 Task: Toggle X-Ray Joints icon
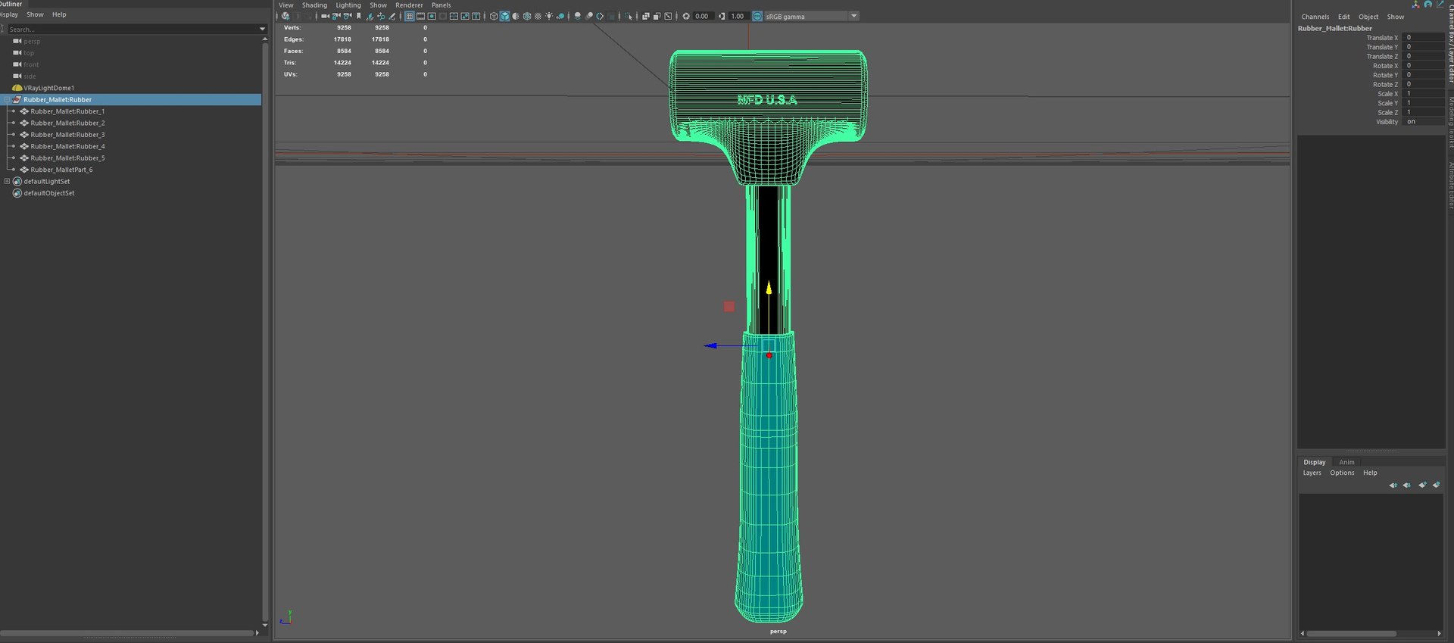point(668,16)
